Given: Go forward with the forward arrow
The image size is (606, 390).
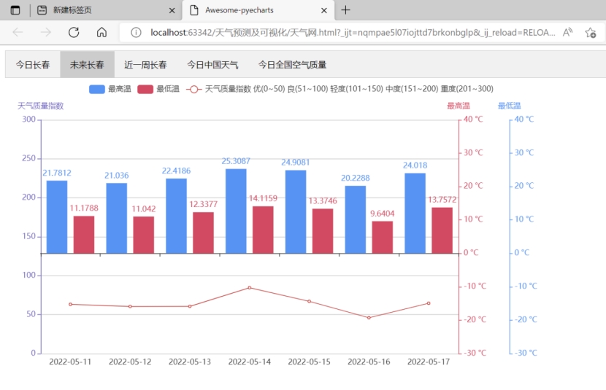Looking at the screenshot, I should (x=45, y=32).
